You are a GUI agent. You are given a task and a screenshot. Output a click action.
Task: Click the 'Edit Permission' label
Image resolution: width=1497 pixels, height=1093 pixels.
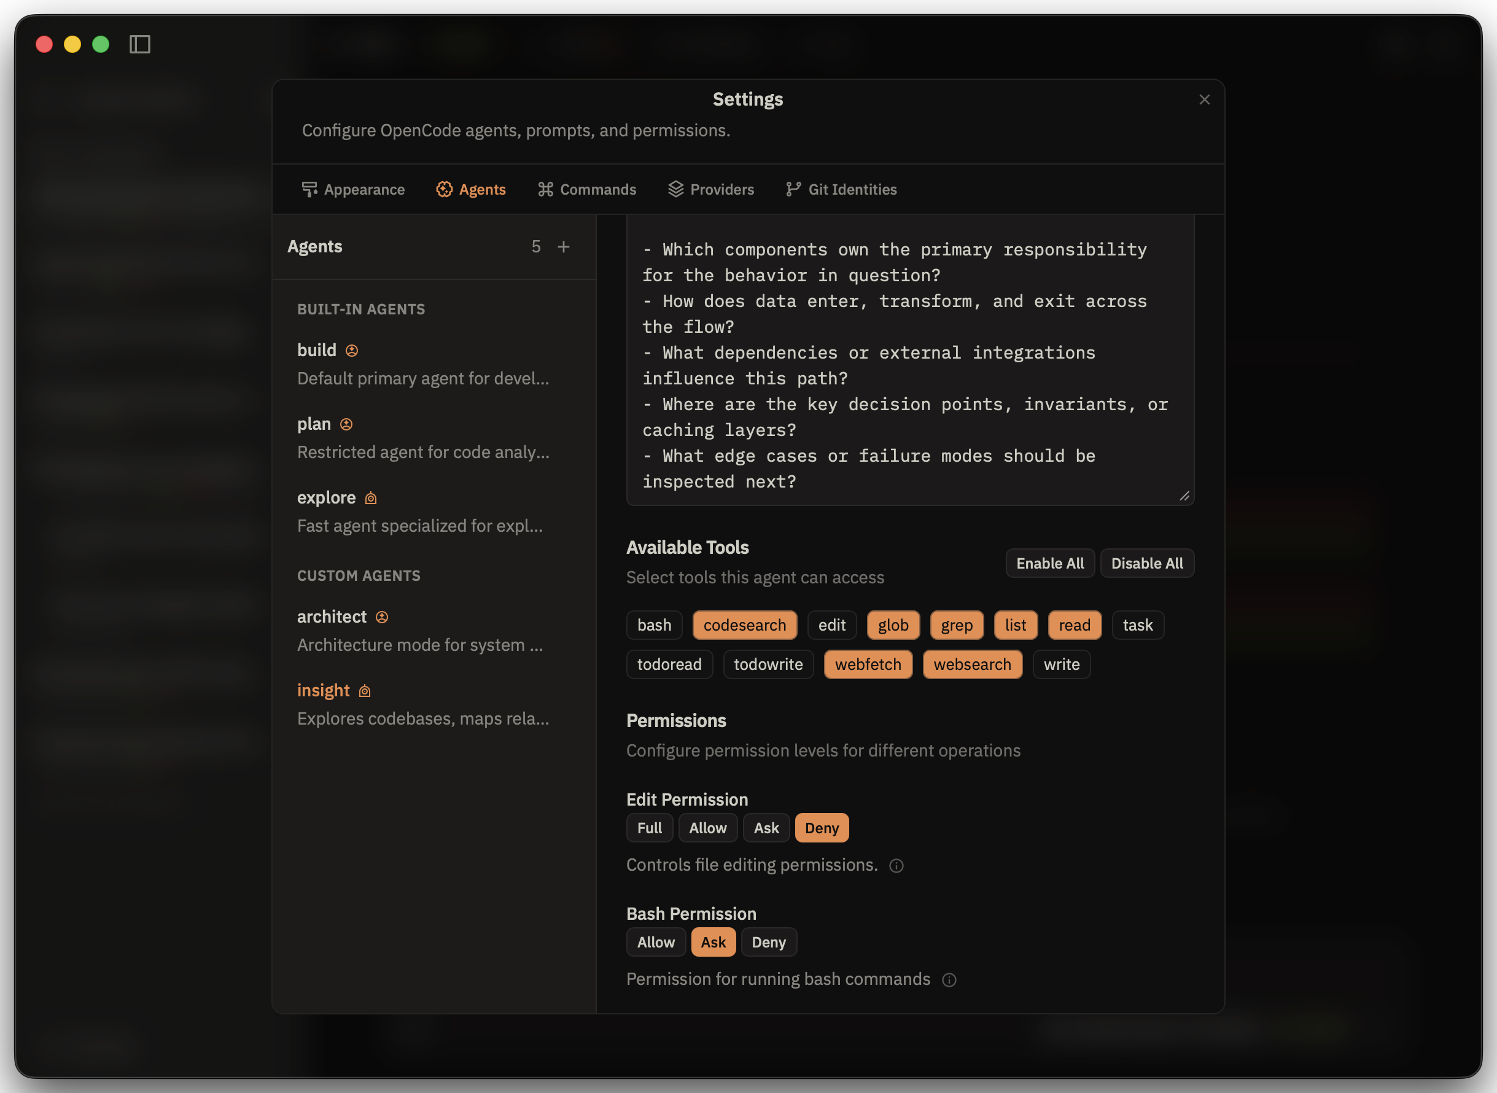(x=687, y=800)
